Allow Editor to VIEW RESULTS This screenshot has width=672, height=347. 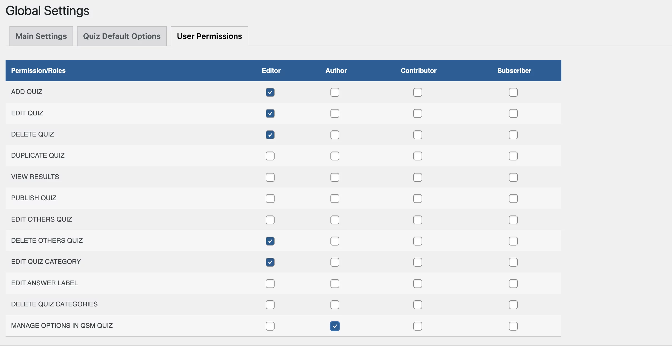point(270,177)
